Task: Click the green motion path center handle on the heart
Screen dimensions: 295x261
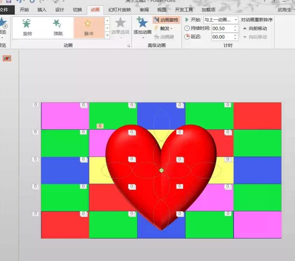Action: click(x=161, y=170)
